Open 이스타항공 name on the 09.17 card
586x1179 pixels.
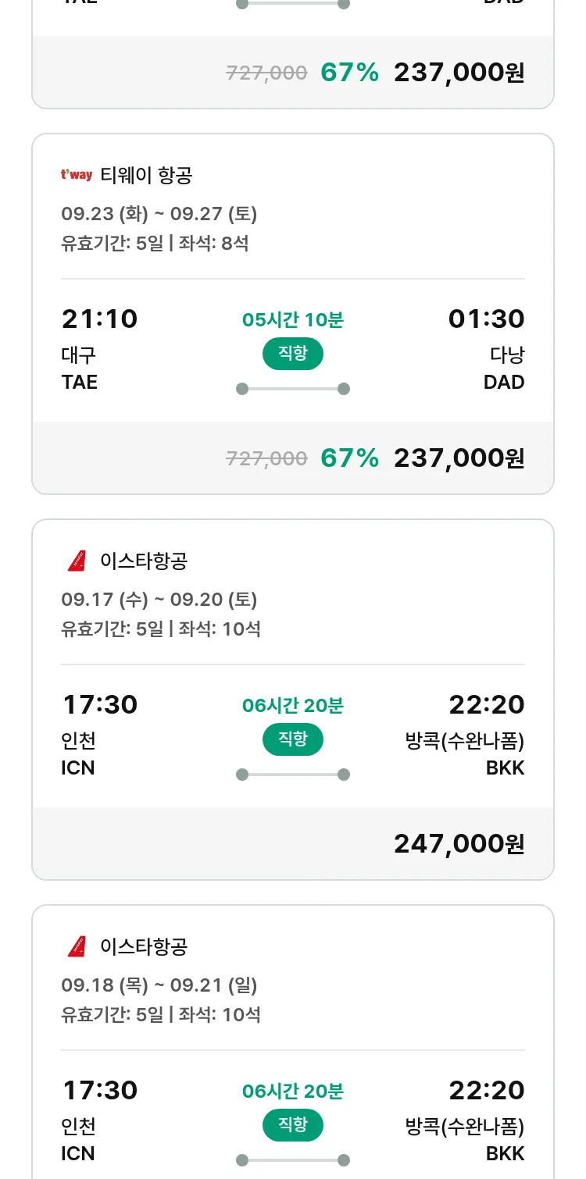pos(144,561)
